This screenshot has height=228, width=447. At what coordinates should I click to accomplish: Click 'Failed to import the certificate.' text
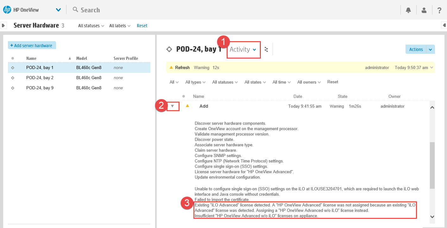[222, 200]
